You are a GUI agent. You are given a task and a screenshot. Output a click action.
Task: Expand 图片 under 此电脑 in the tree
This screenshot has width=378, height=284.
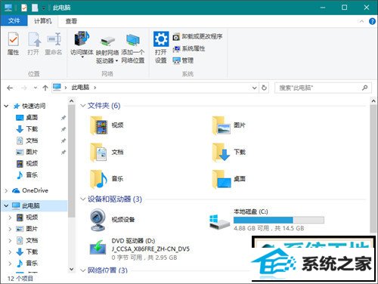coord(10,229)
